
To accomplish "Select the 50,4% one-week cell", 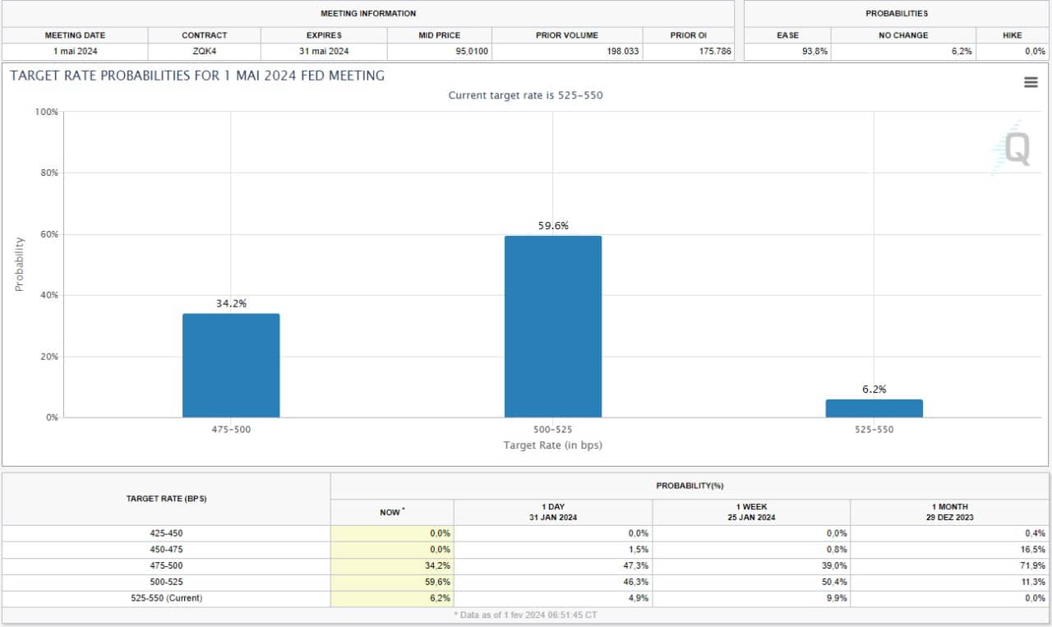I will [751, 582].
